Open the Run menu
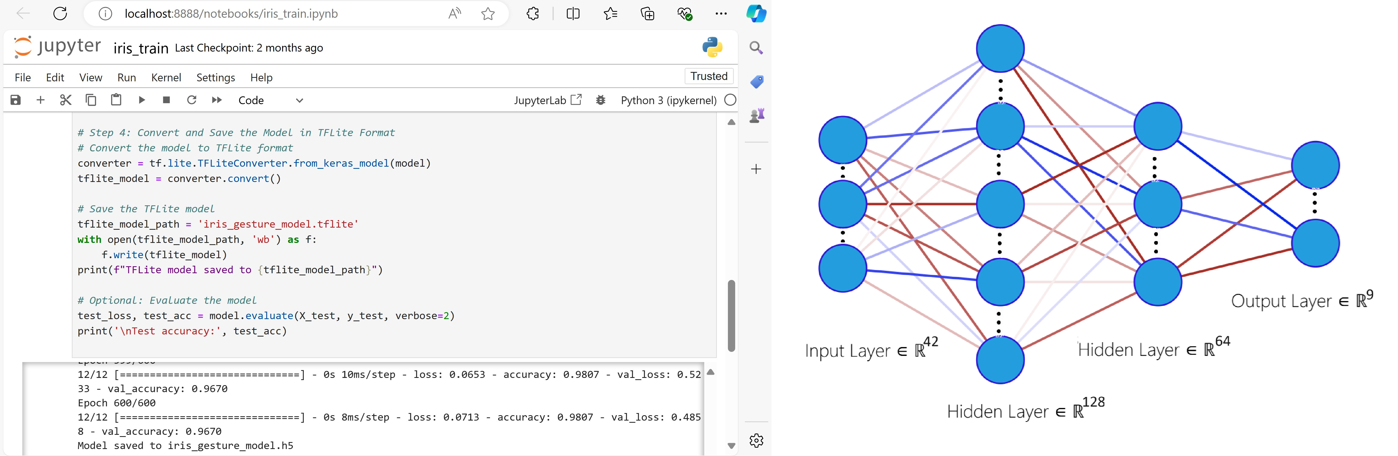This screenshot has width=1398, height=456. [126, 78]
